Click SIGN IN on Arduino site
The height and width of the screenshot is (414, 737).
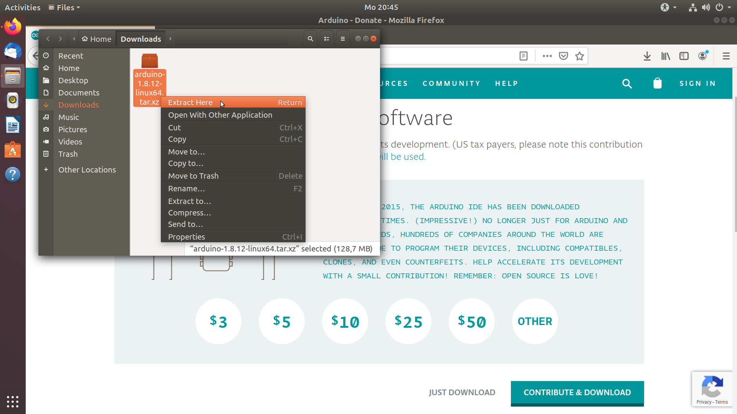698,84
